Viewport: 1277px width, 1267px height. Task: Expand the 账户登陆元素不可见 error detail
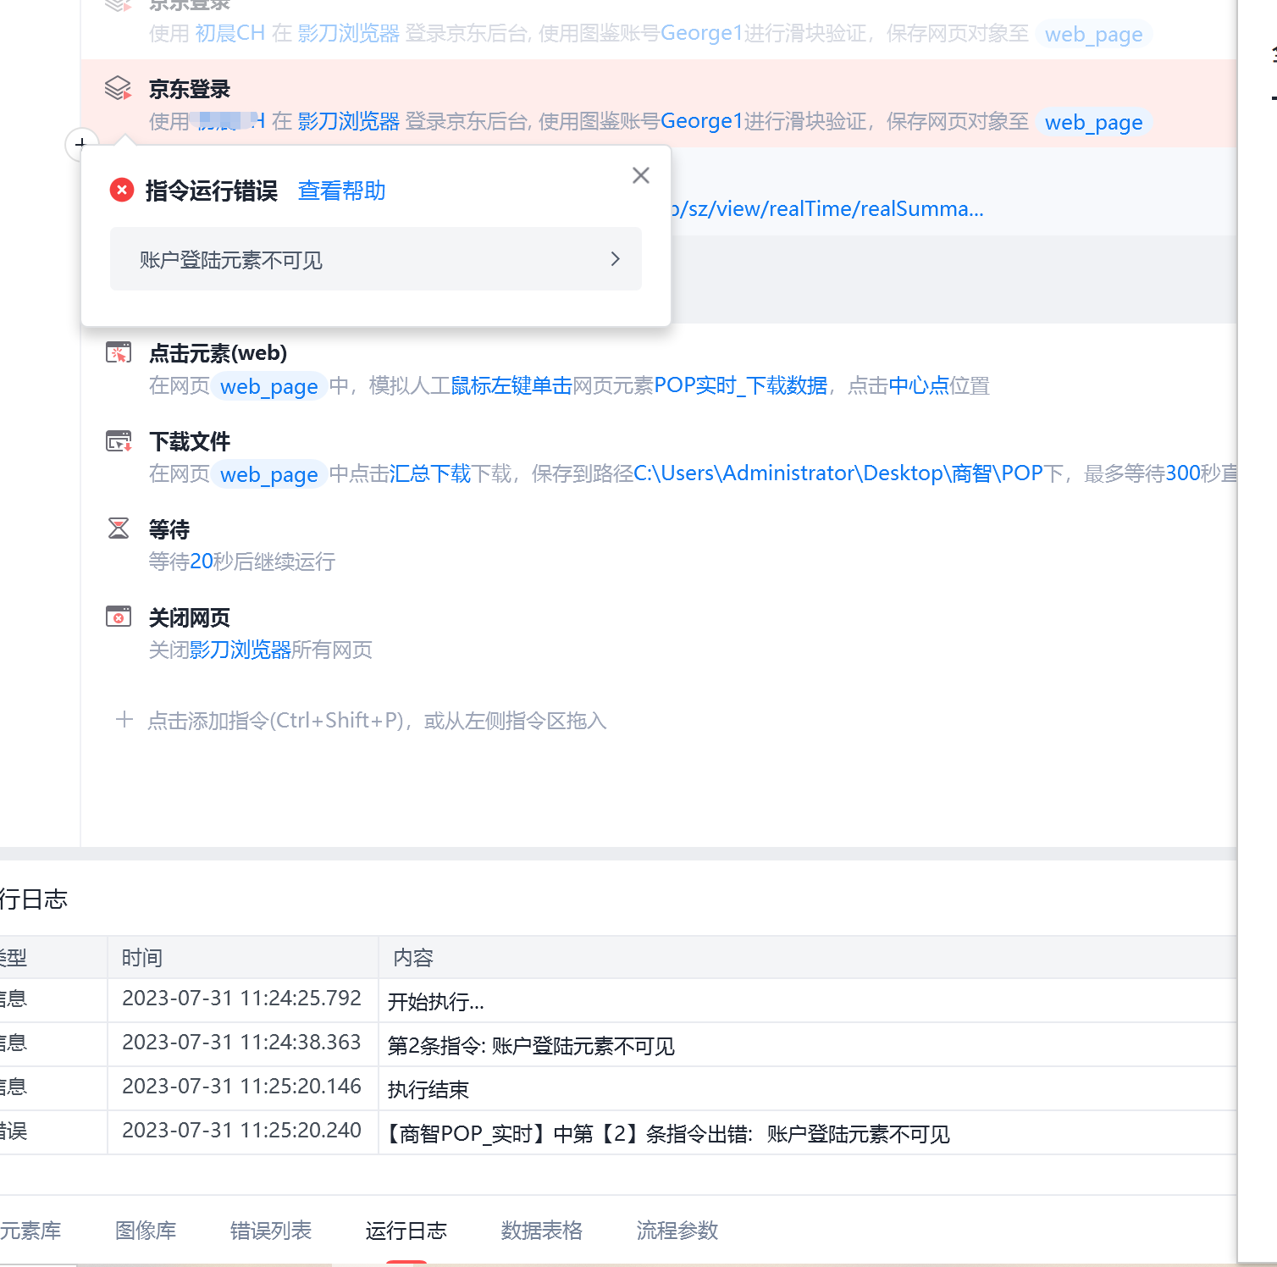pyautogui.click(x=376, y=259)
